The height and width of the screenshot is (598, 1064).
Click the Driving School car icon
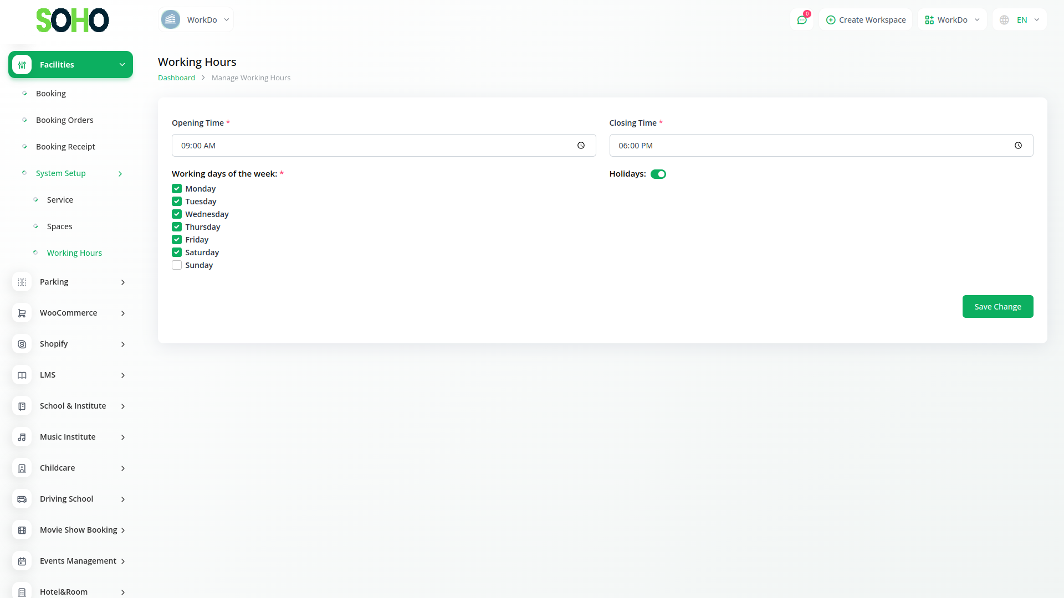coord(22,499)
